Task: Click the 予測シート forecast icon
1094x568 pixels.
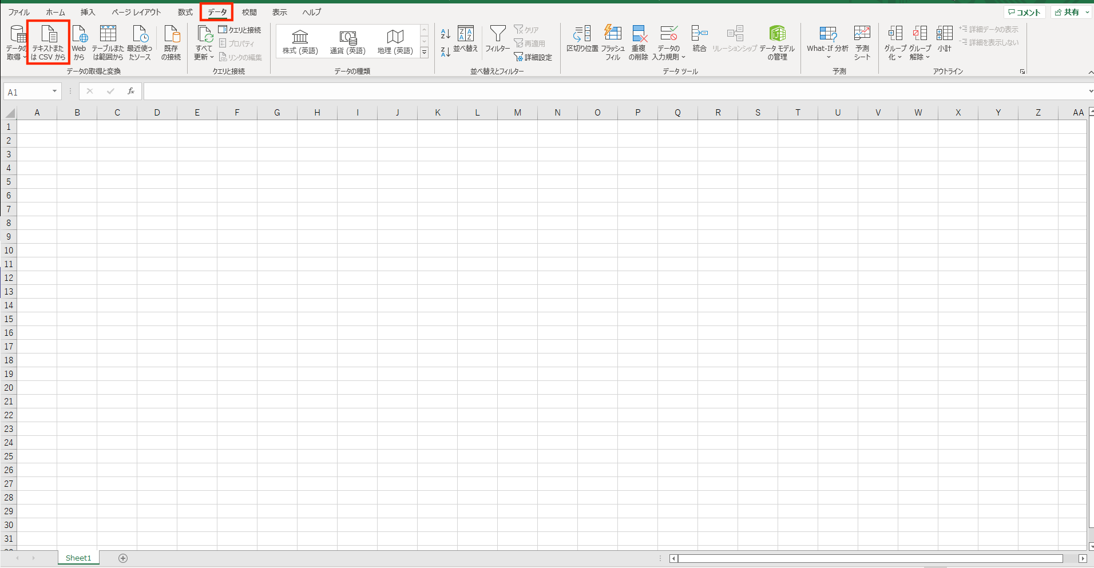Action: [862, 42]
